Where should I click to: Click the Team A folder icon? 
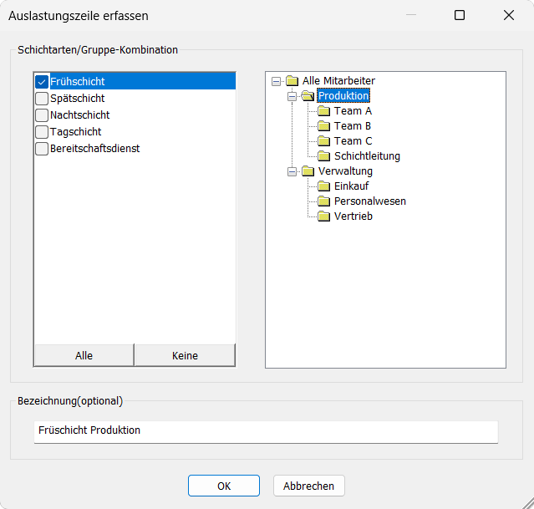(x=324, y=111)
